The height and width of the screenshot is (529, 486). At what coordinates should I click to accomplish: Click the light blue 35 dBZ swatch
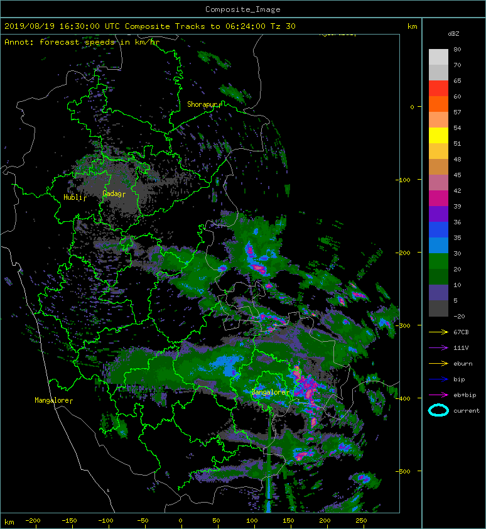(438, 245)
